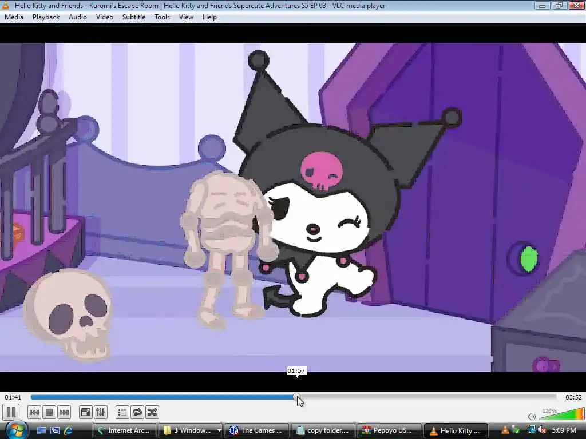This screenshot has height=439, width=586.
Task: Toggle random shuffle playback
Action: pos(152,412)
